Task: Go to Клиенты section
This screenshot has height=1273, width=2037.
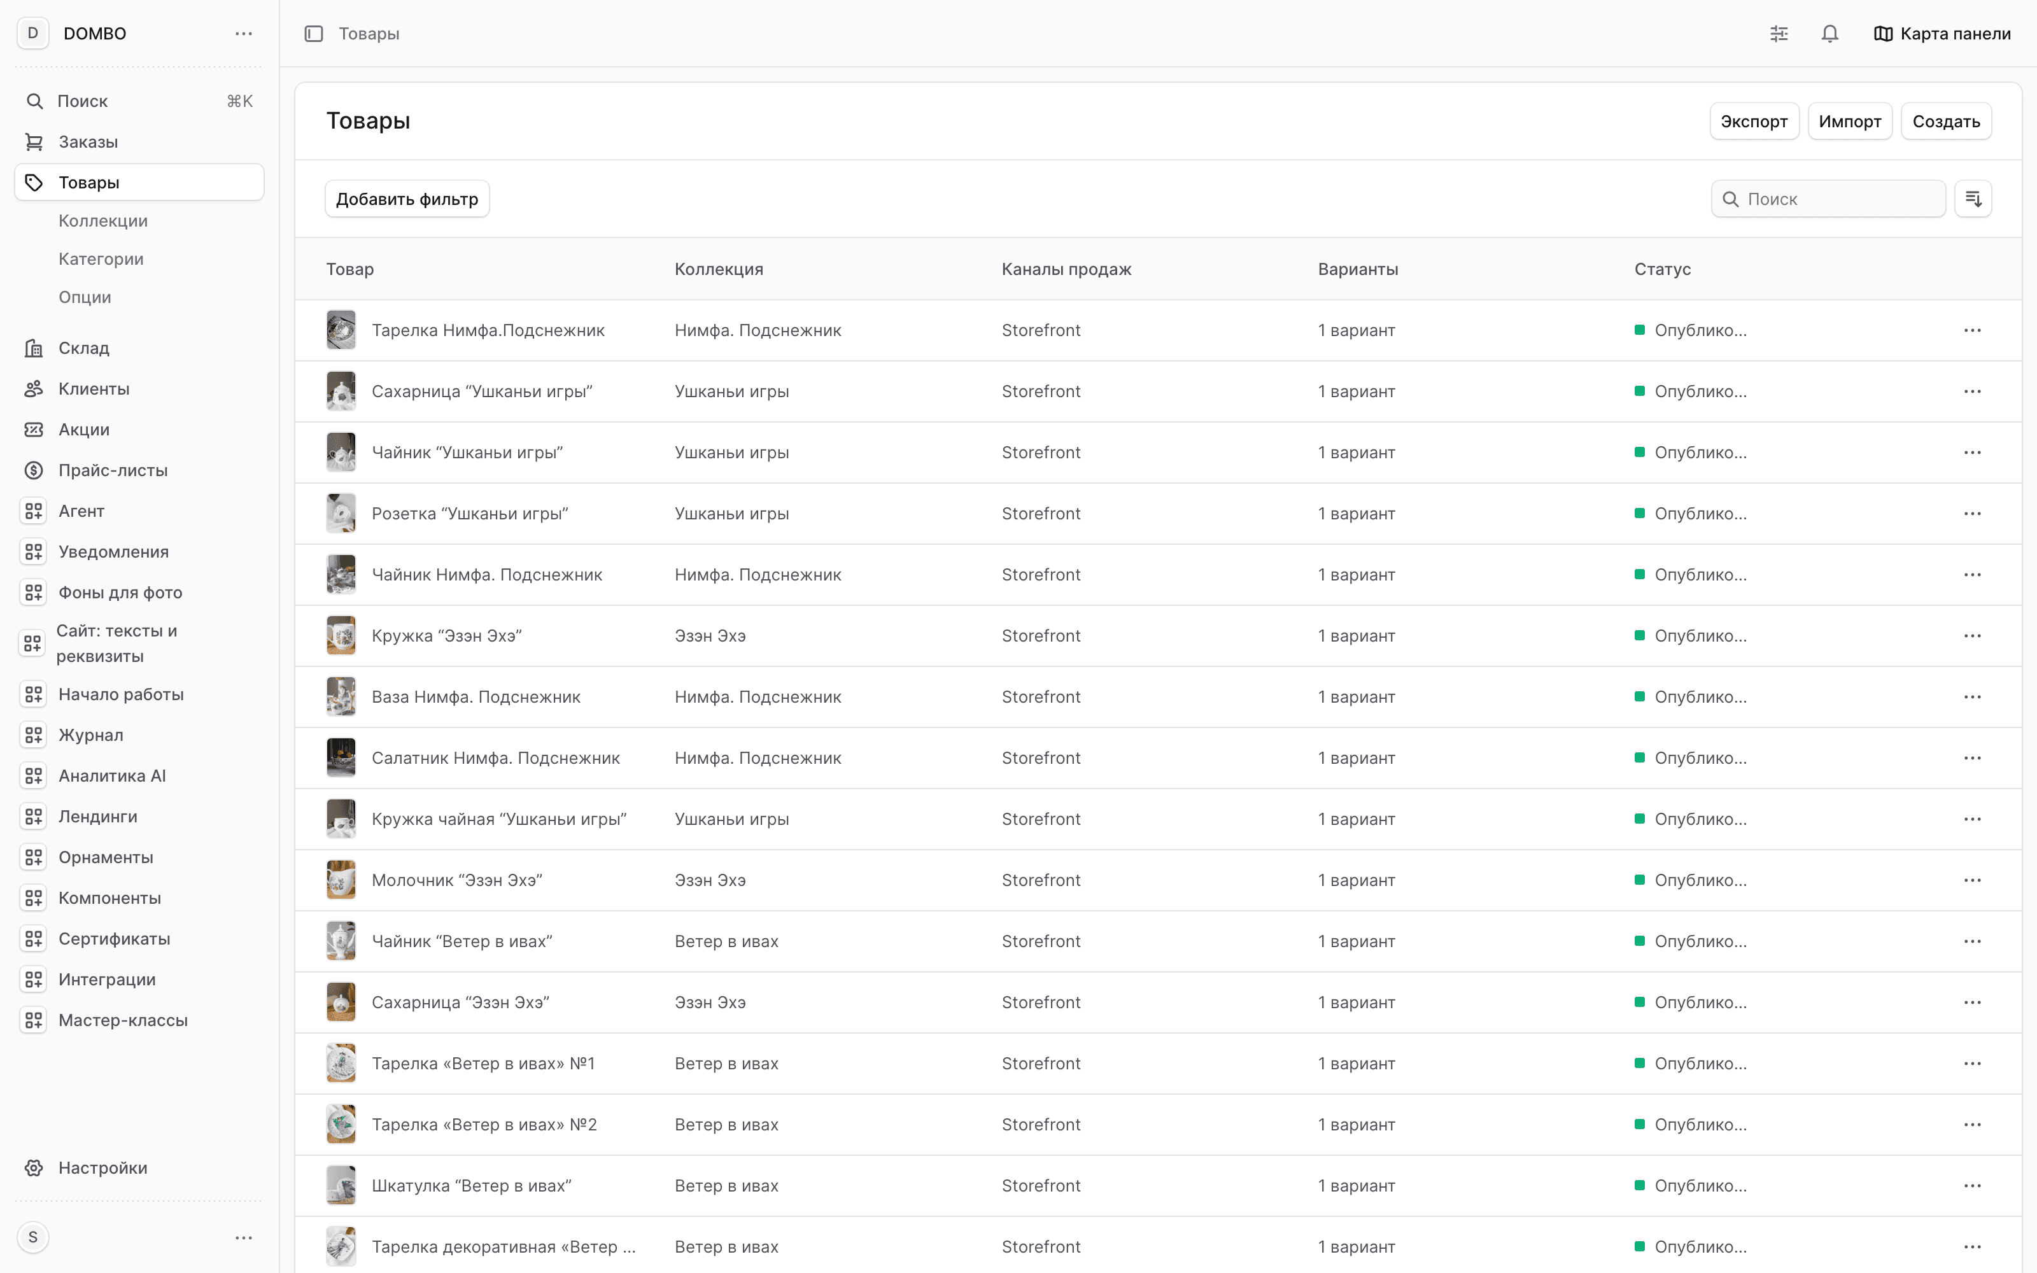Action: pos(139,389)
